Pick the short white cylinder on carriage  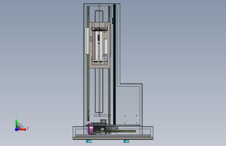tap(106, 47)
